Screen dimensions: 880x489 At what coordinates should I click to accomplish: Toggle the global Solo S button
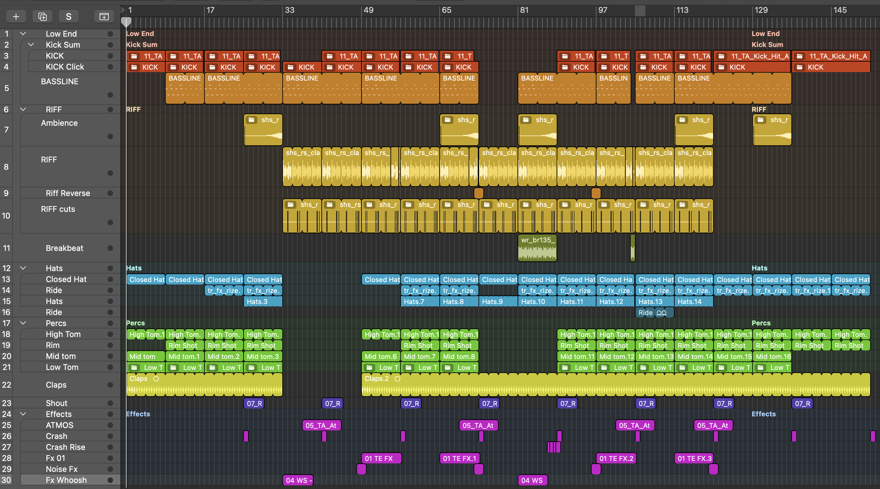pyautogui.click(x=68, y=16)
